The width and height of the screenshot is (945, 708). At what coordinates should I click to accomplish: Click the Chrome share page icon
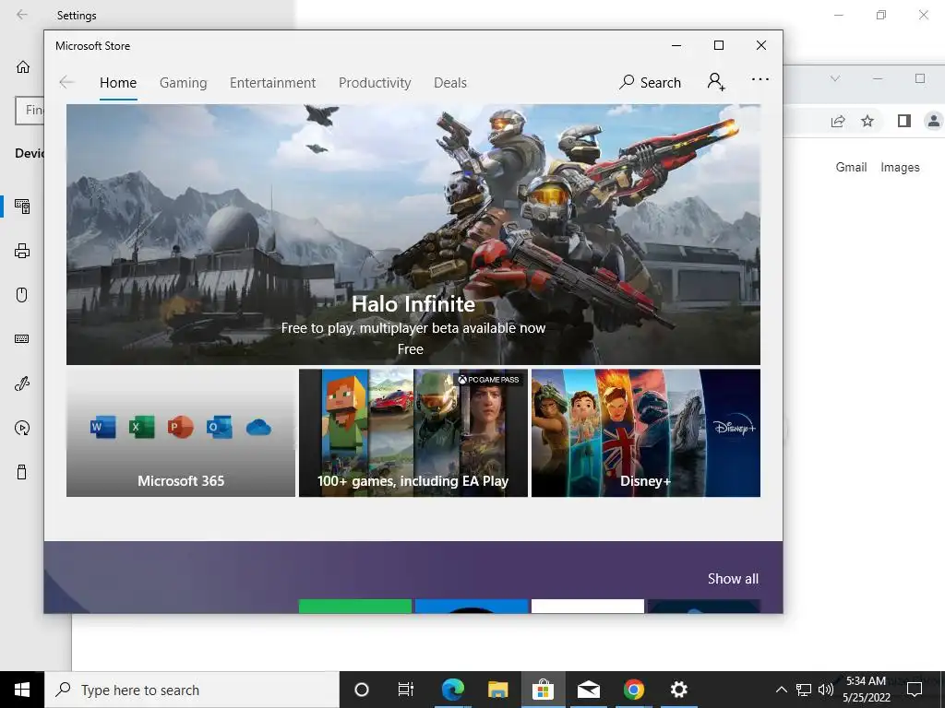[x=838, y=122]
